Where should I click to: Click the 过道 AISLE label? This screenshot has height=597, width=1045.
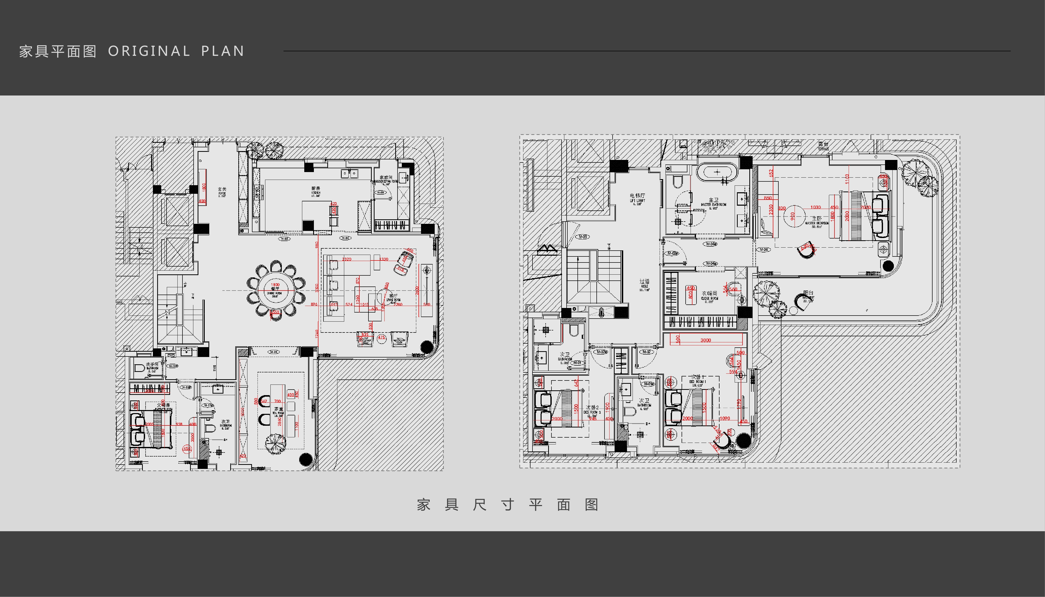coord(644,285)
